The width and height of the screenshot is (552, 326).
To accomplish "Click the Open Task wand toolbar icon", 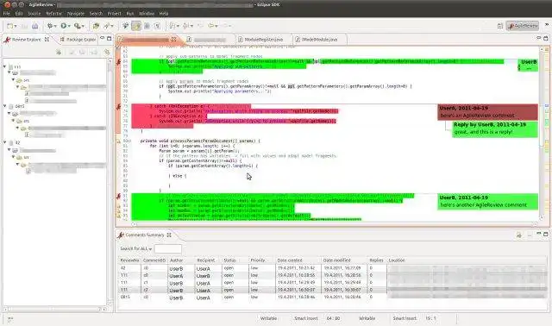I will click(107, 26).
